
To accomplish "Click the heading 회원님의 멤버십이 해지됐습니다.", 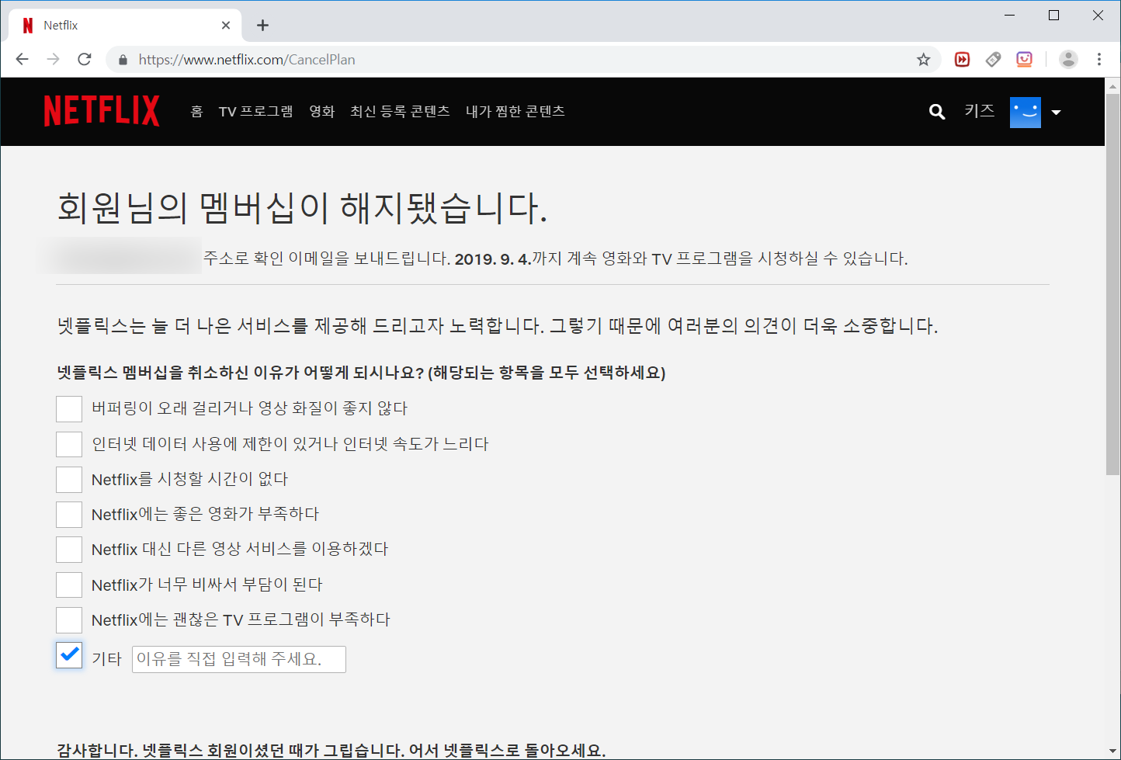I will click(303, 207).
